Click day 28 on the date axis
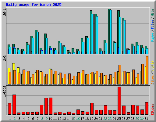The image size is (156, 122). 133,119
